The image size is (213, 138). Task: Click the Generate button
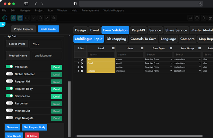[x=12, y=127]
